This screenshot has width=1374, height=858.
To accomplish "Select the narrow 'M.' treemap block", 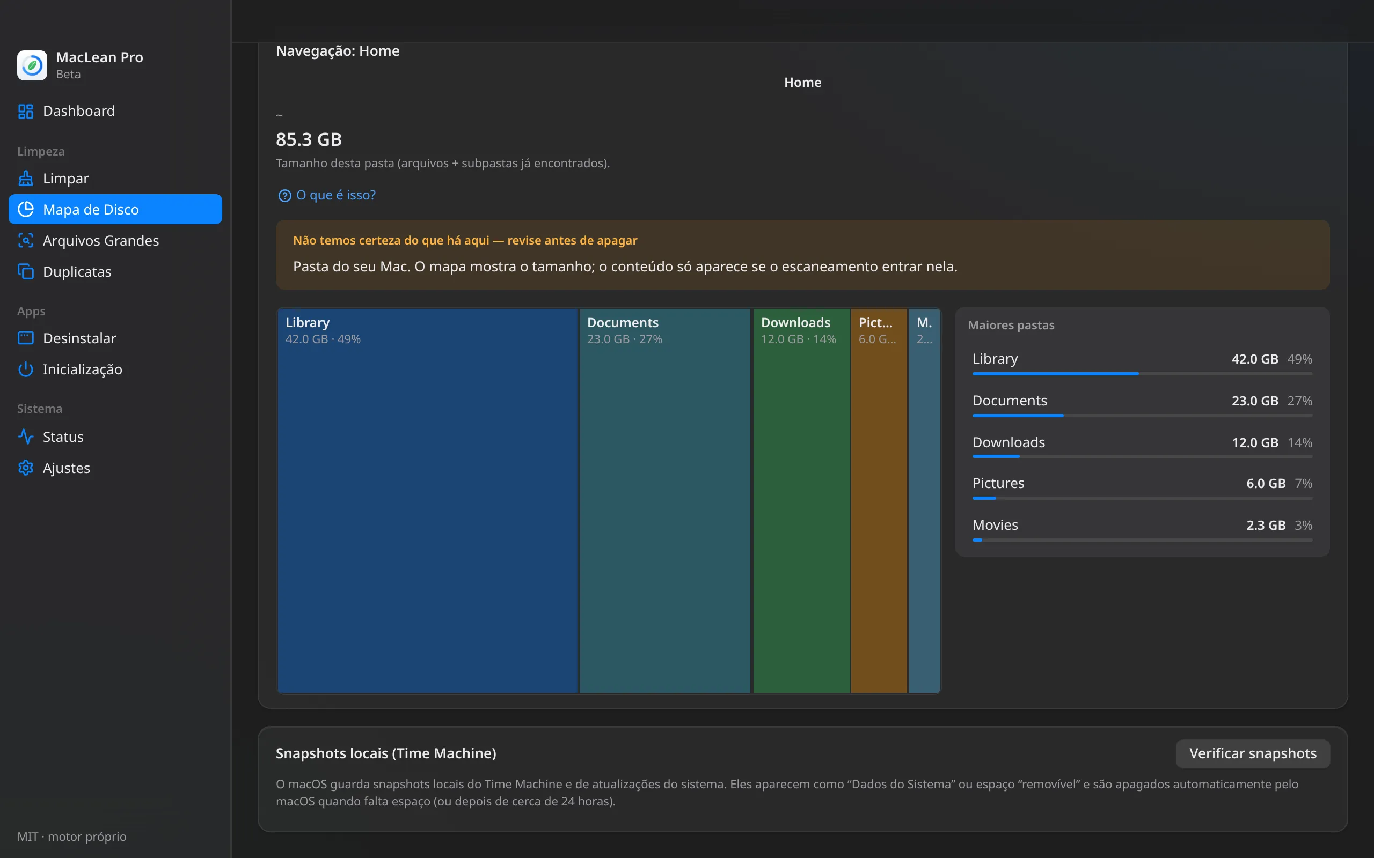I will 924,500.
